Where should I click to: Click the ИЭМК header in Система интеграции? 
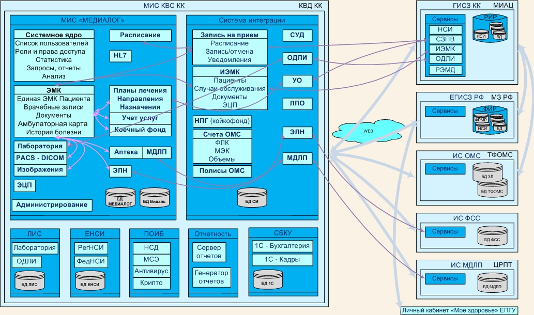[230, 72]
